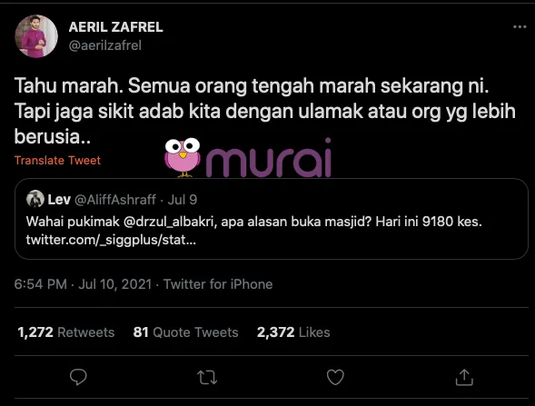Open the @drzul_albakri mention
Viewport: 535px width, 406px height.
point(170,222)
